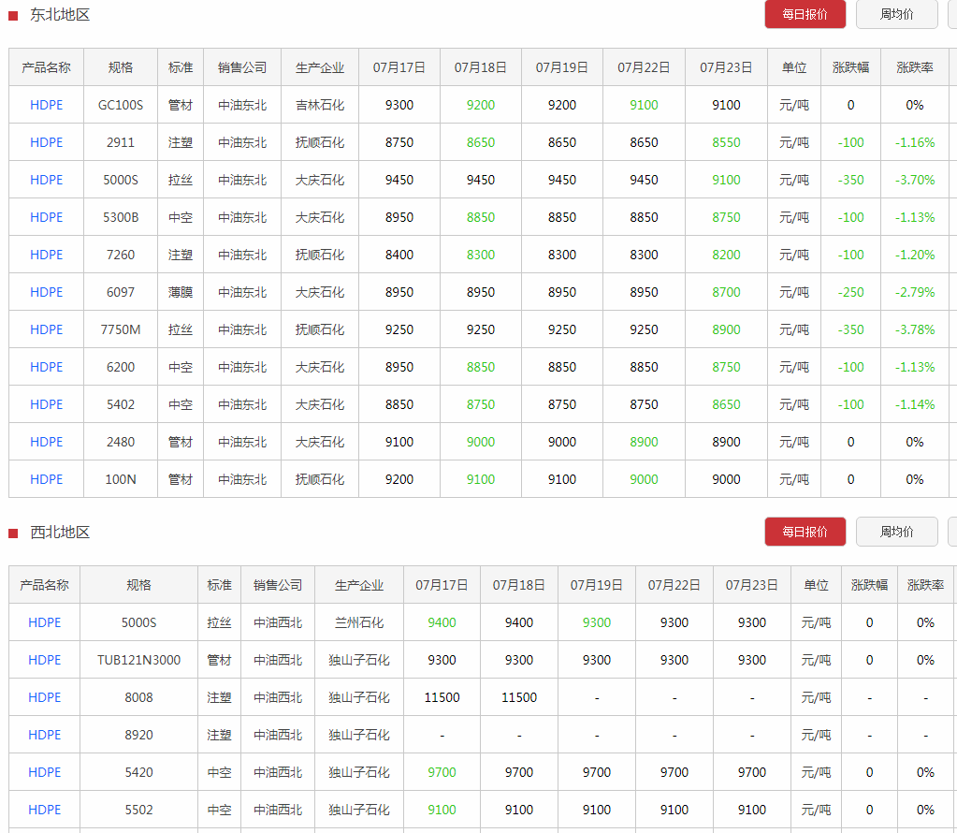Viewport: 957px width, 833px height.
Task: Click the -250 change amount cell
Action: click(x=850, y=292)
